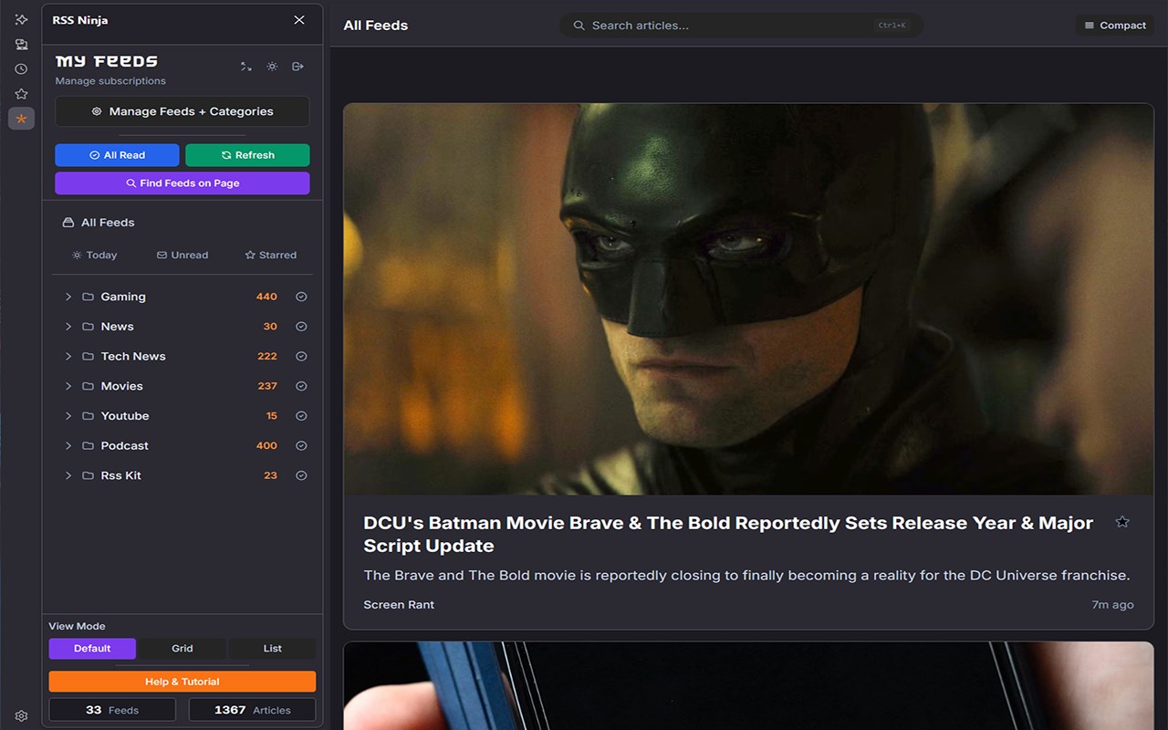Toggle the light theme sun icon
The image size is (1168, 730).
tap(272, 67)
